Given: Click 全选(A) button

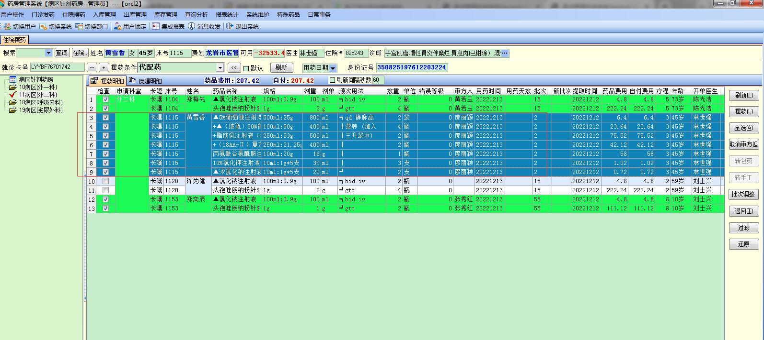Looking at the screenshot, I should [x=743, y=128].
